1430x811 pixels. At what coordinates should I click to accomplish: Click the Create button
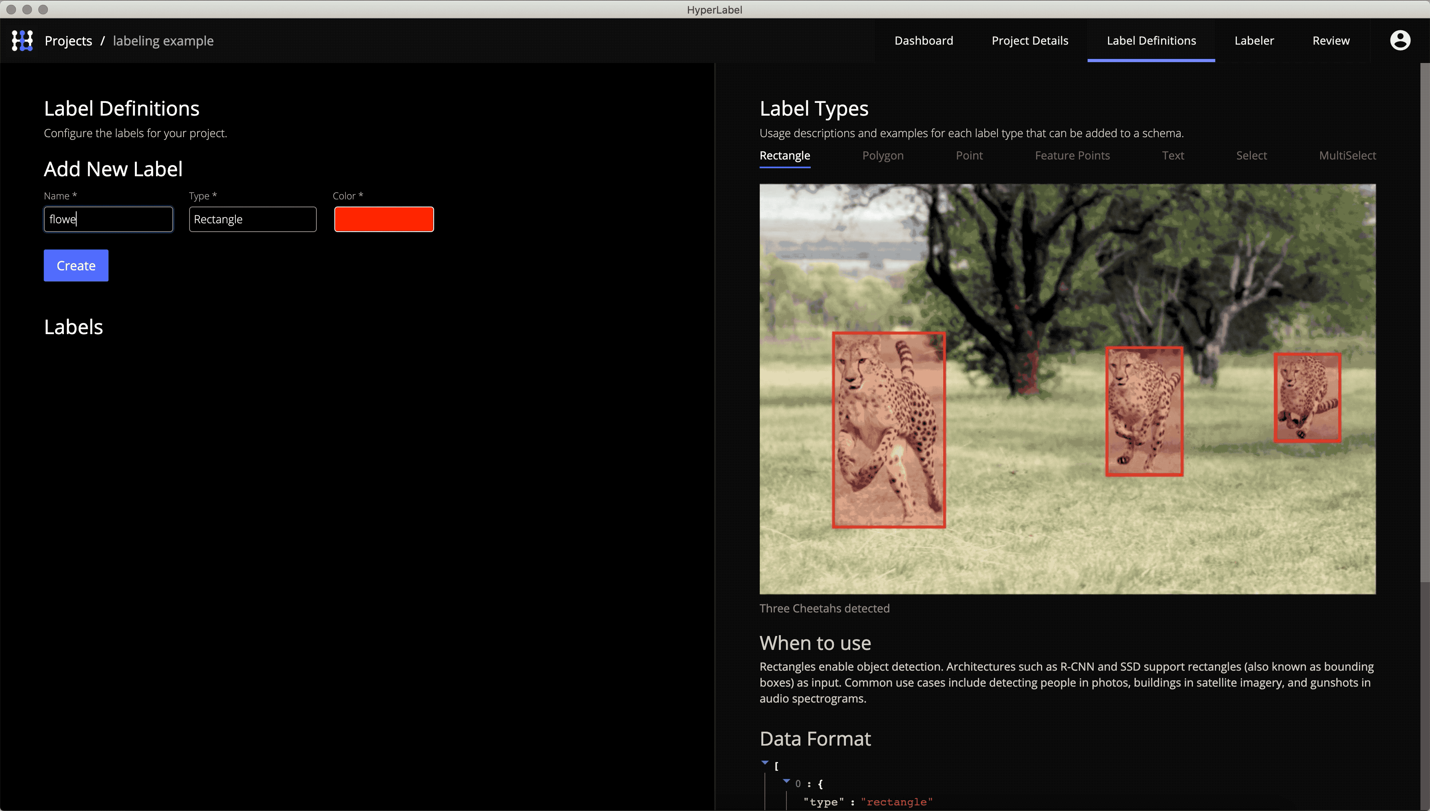[x=76, y=266]
